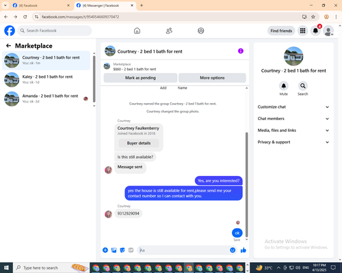Open Chrome three-dot menu
Image resolution: width=342 pixels, height=273 pixels.
(336, 17)
